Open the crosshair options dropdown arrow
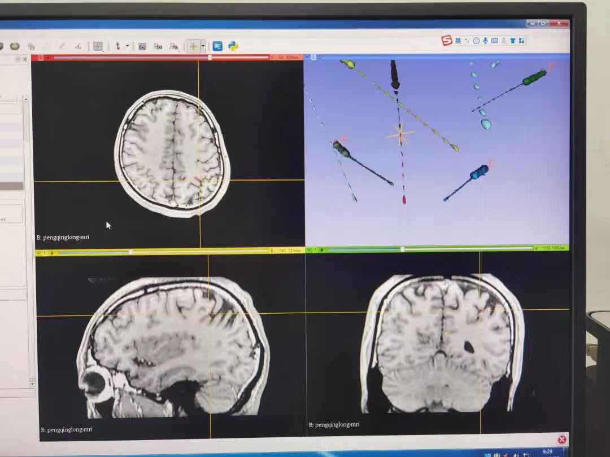Screen dimensions: 610x457 (x=203, y=46)
